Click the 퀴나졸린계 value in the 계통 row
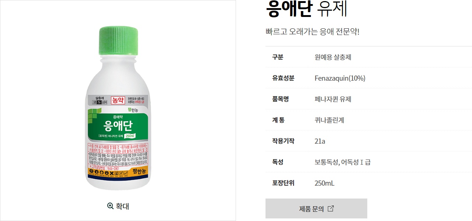472x221 pixels. click(x=329, y=120)
